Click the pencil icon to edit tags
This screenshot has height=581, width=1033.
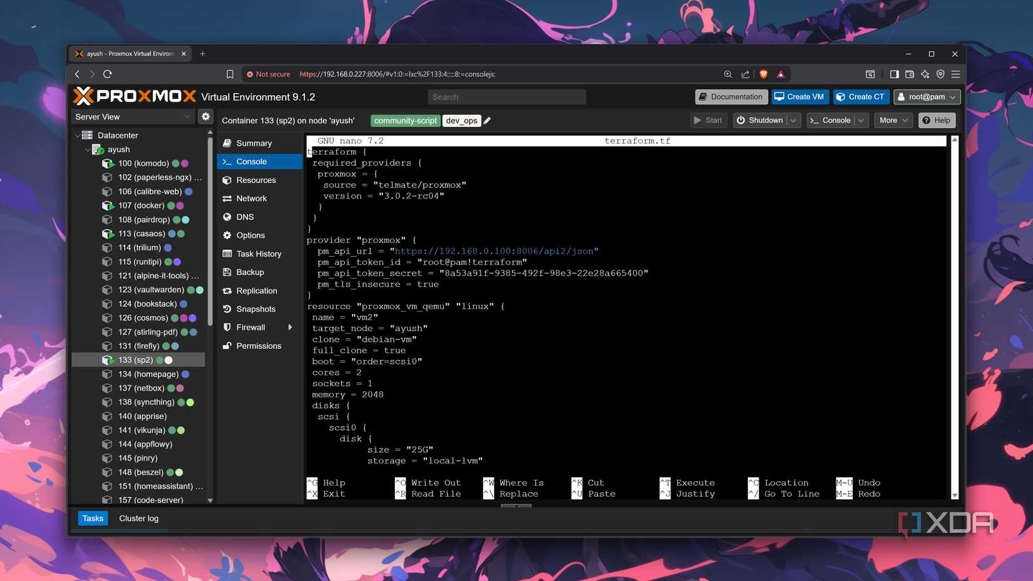pos(487,121)
